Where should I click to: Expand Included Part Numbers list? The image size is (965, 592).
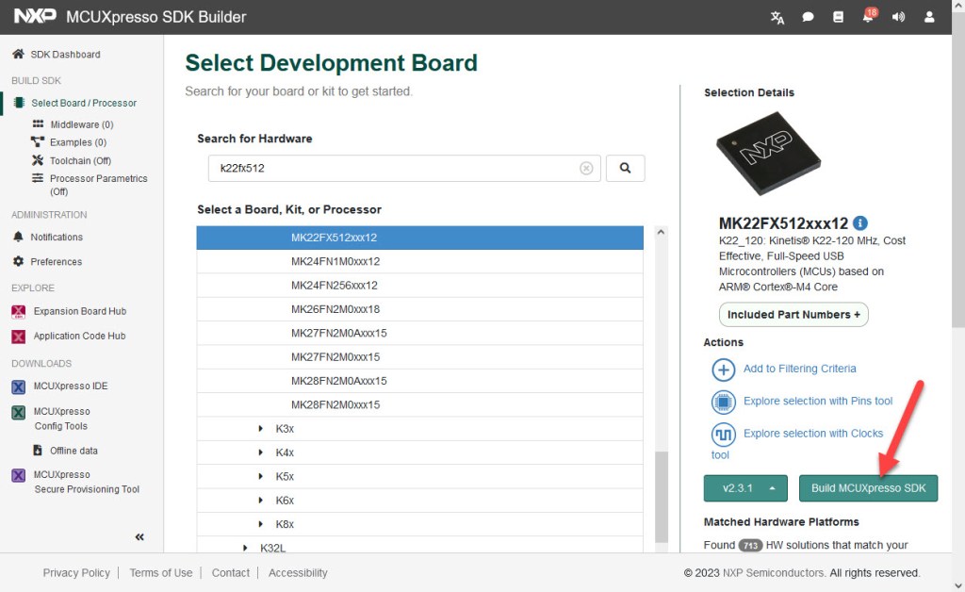(793, 315)
